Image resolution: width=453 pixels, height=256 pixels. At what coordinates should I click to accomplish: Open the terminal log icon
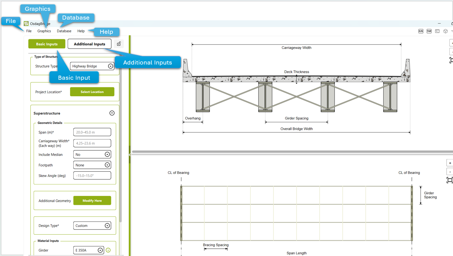[x=437, y=31]
